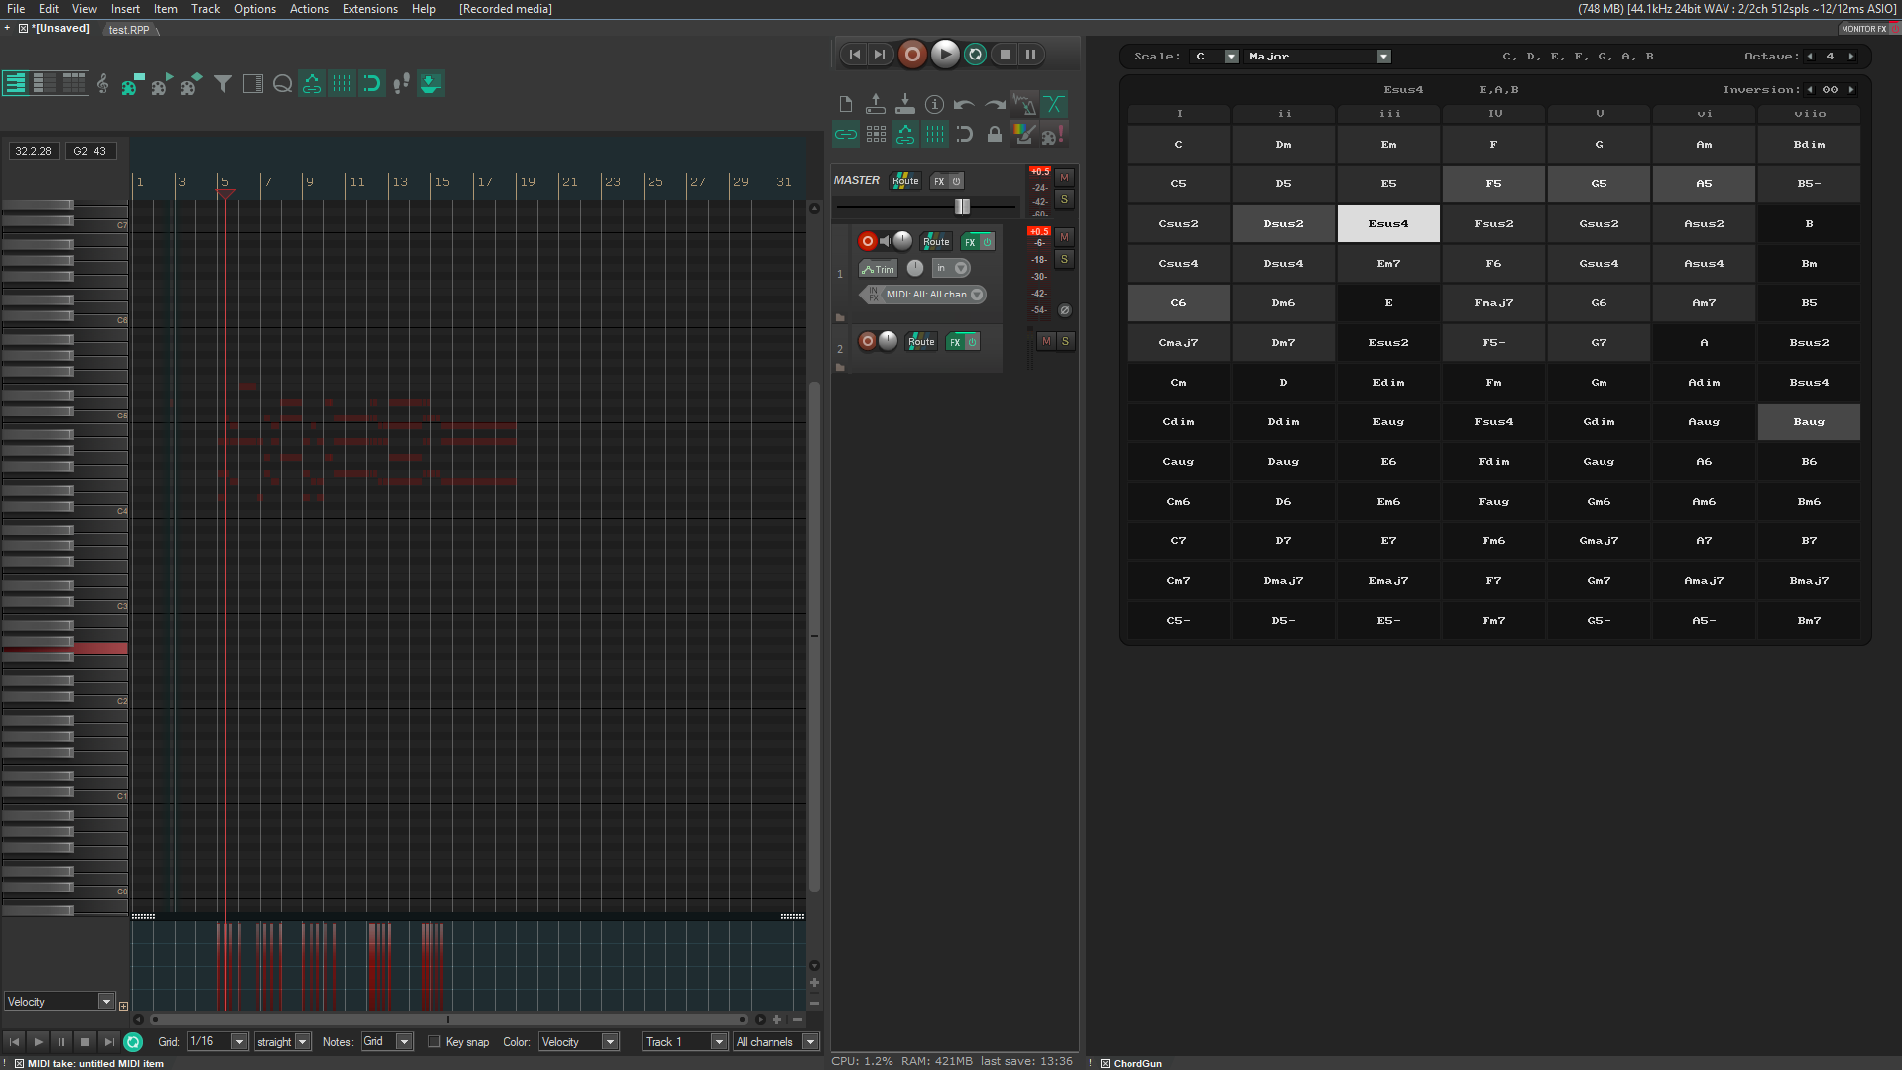Click the save project download icon
Image resolution: width=1902 pixels, height=1070 pixels.
click(905, 104)
